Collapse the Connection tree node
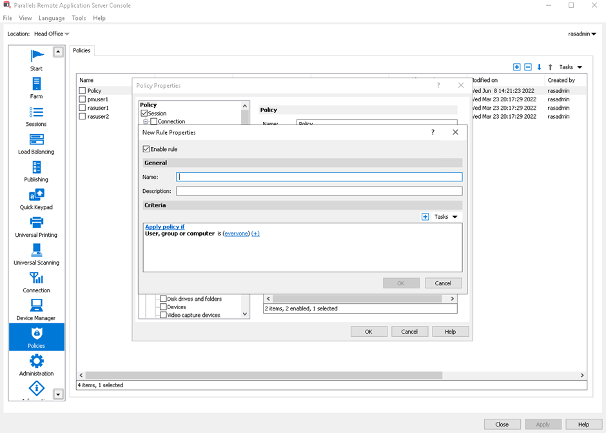This screenshot has width=606, height=433. coord(146,121)
